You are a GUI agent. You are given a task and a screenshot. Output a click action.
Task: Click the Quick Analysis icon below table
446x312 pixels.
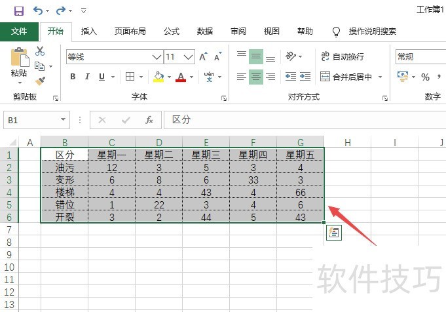tap(333, 233)
